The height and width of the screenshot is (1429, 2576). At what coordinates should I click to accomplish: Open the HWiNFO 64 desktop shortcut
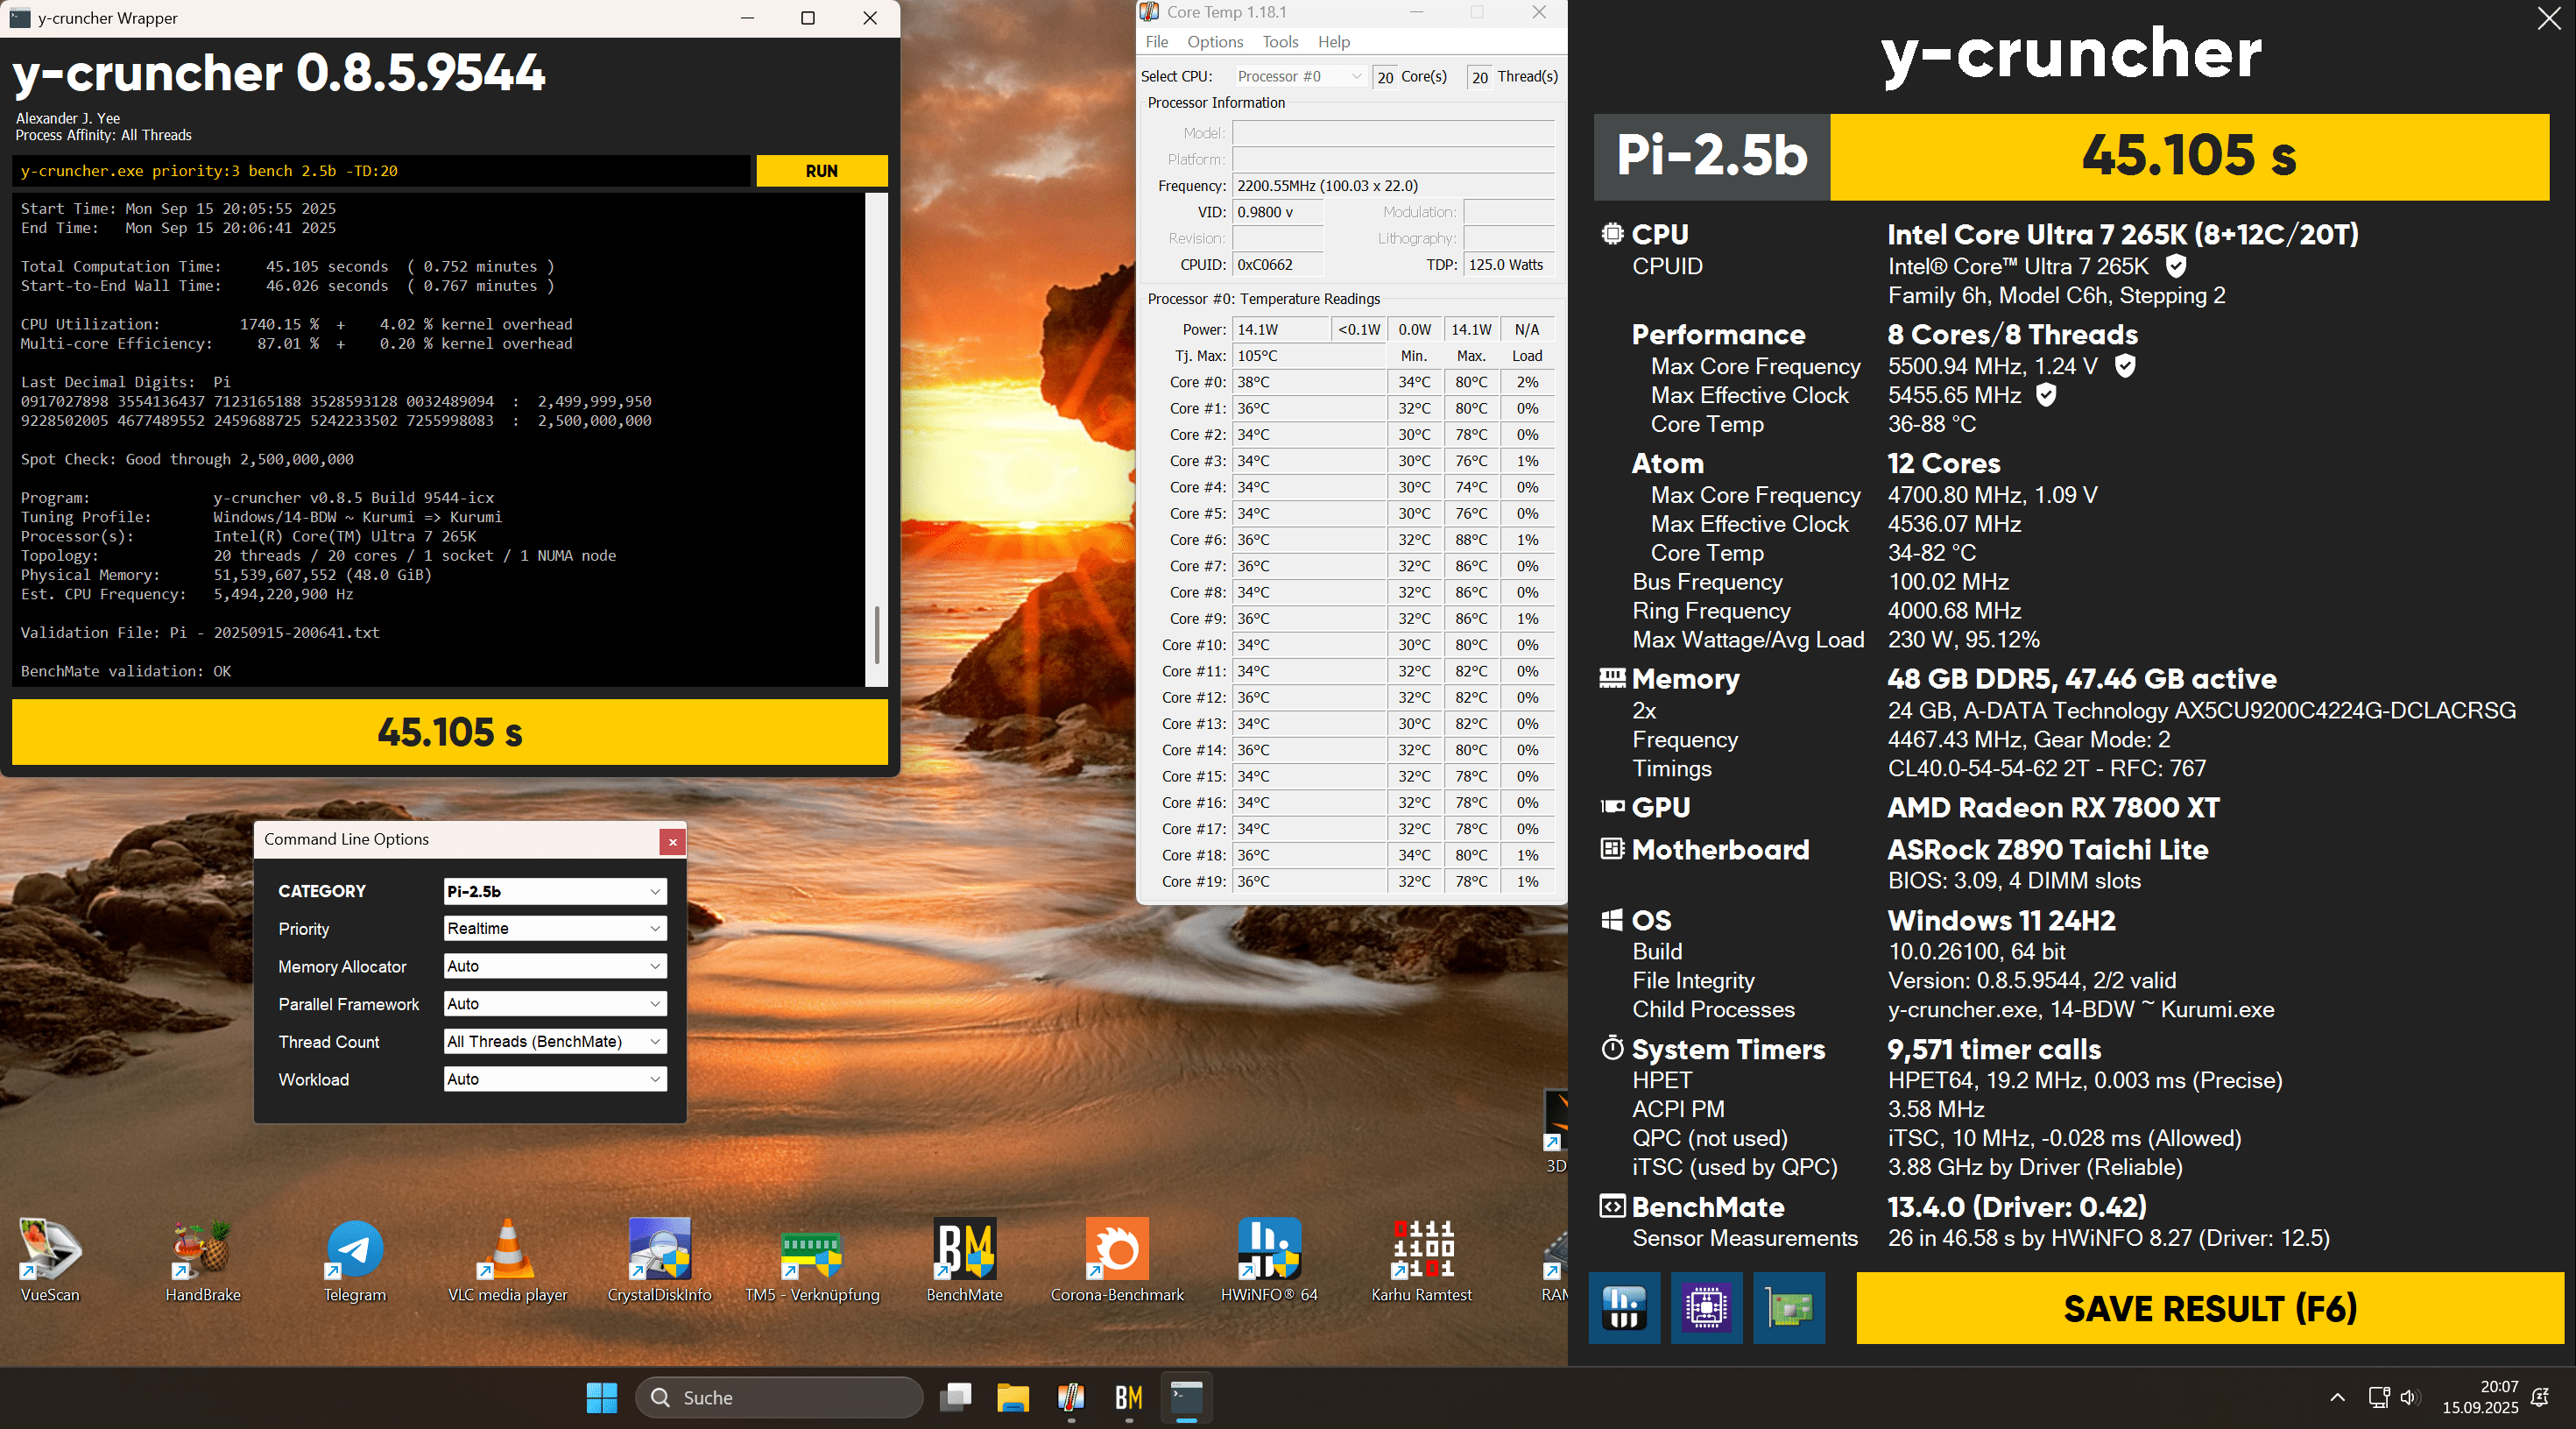tap(1268, 1250)
